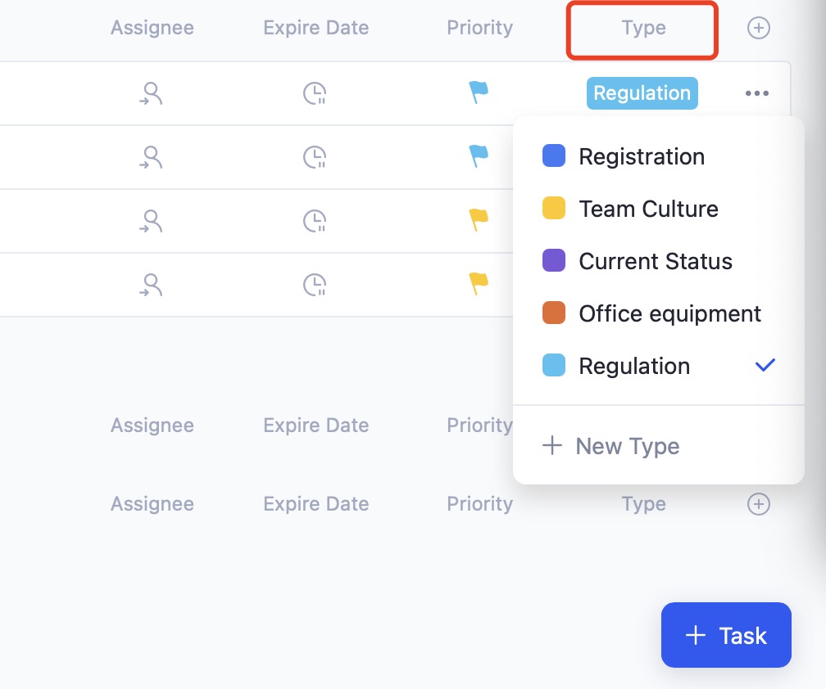Set an expire date via the clock icon, first row
This screenshot has width=826, height=689.
(315, 92)
